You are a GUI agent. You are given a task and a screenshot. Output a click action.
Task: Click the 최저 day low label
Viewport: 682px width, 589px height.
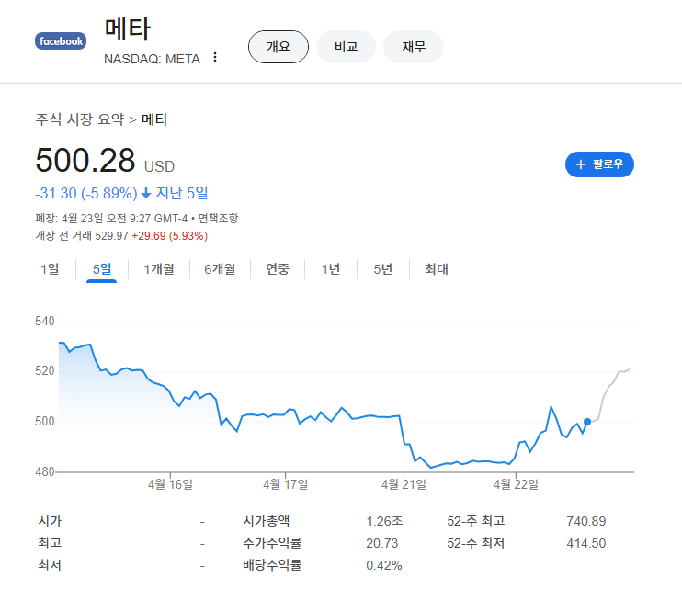coord(50,565)
